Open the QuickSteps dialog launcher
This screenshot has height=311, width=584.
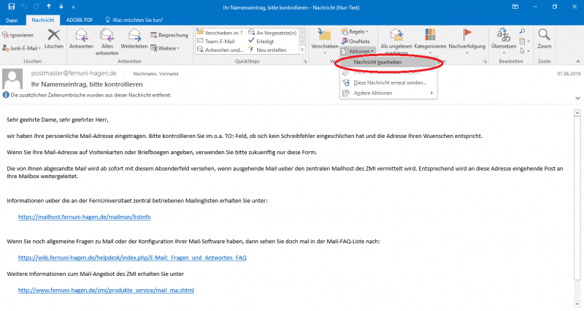305,61
